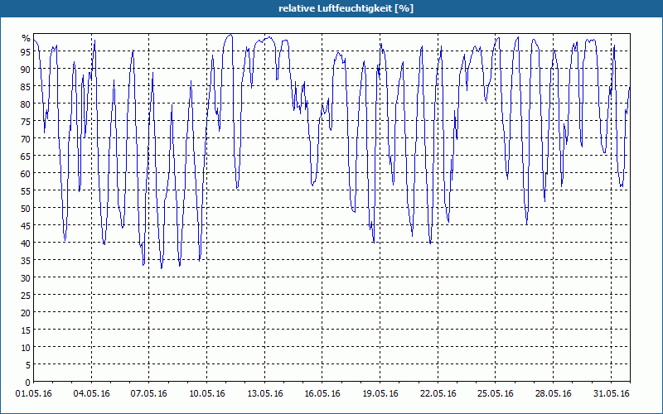Click the y-axis unit symbol % at top

click(x=27, y=38)
